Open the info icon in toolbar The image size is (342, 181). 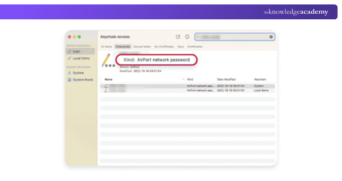(x=187, y=37)
